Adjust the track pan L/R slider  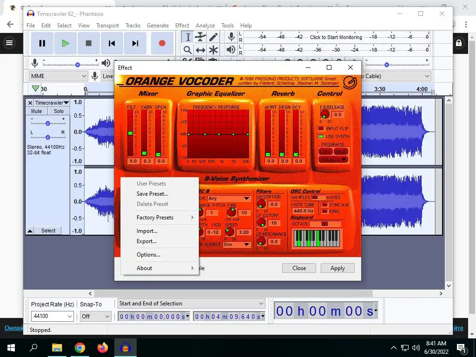pyautogui.click(x=48, y=137)
